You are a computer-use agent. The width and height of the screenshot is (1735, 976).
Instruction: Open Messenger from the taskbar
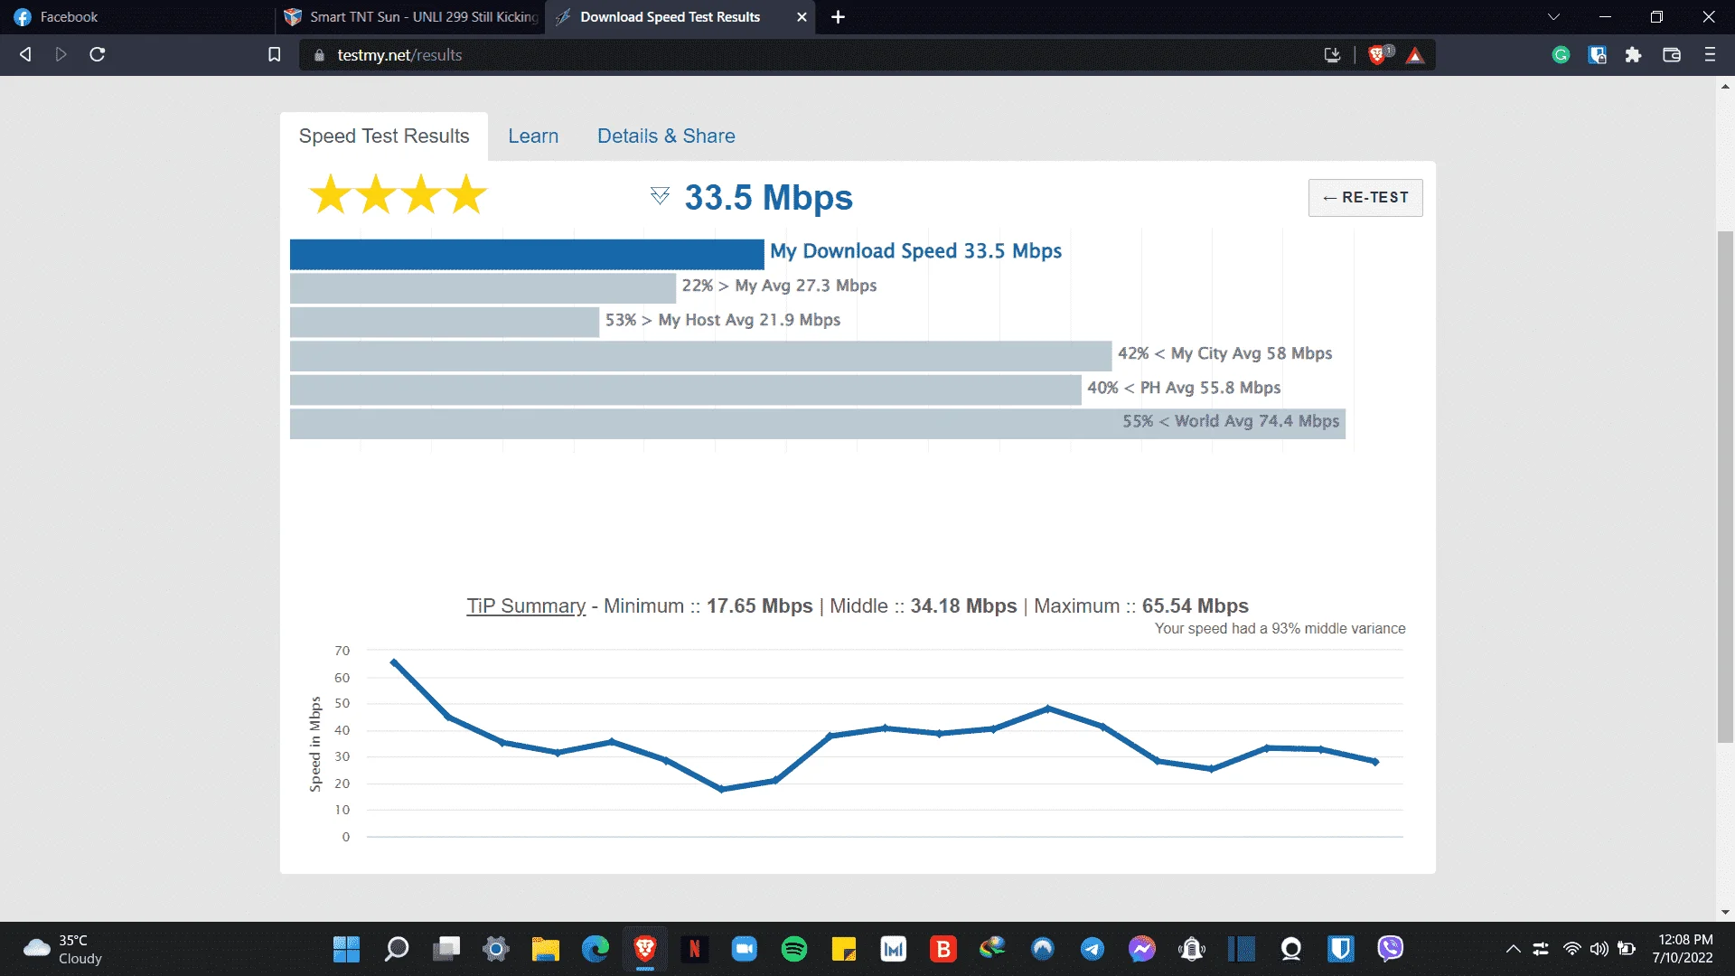1142,949
